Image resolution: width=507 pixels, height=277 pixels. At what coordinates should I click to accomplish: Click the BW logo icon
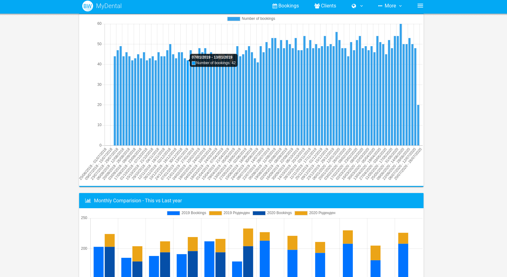[87, 6]
